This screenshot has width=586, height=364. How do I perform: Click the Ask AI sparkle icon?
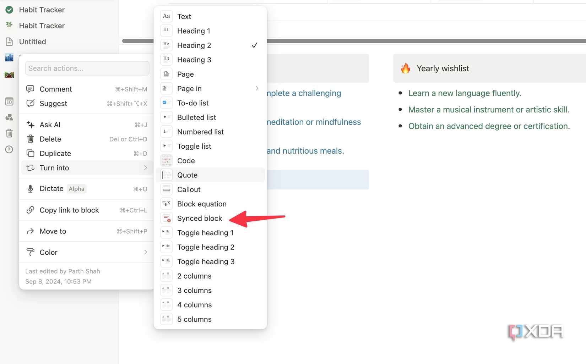coord(30,125)
